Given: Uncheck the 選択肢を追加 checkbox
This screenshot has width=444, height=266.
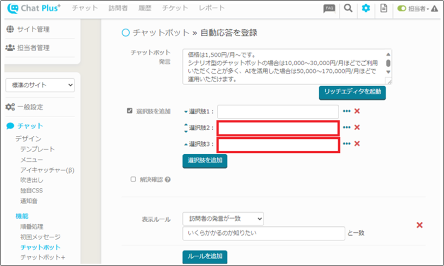Looking at the screenshot, I should click(x=129, y=111).
